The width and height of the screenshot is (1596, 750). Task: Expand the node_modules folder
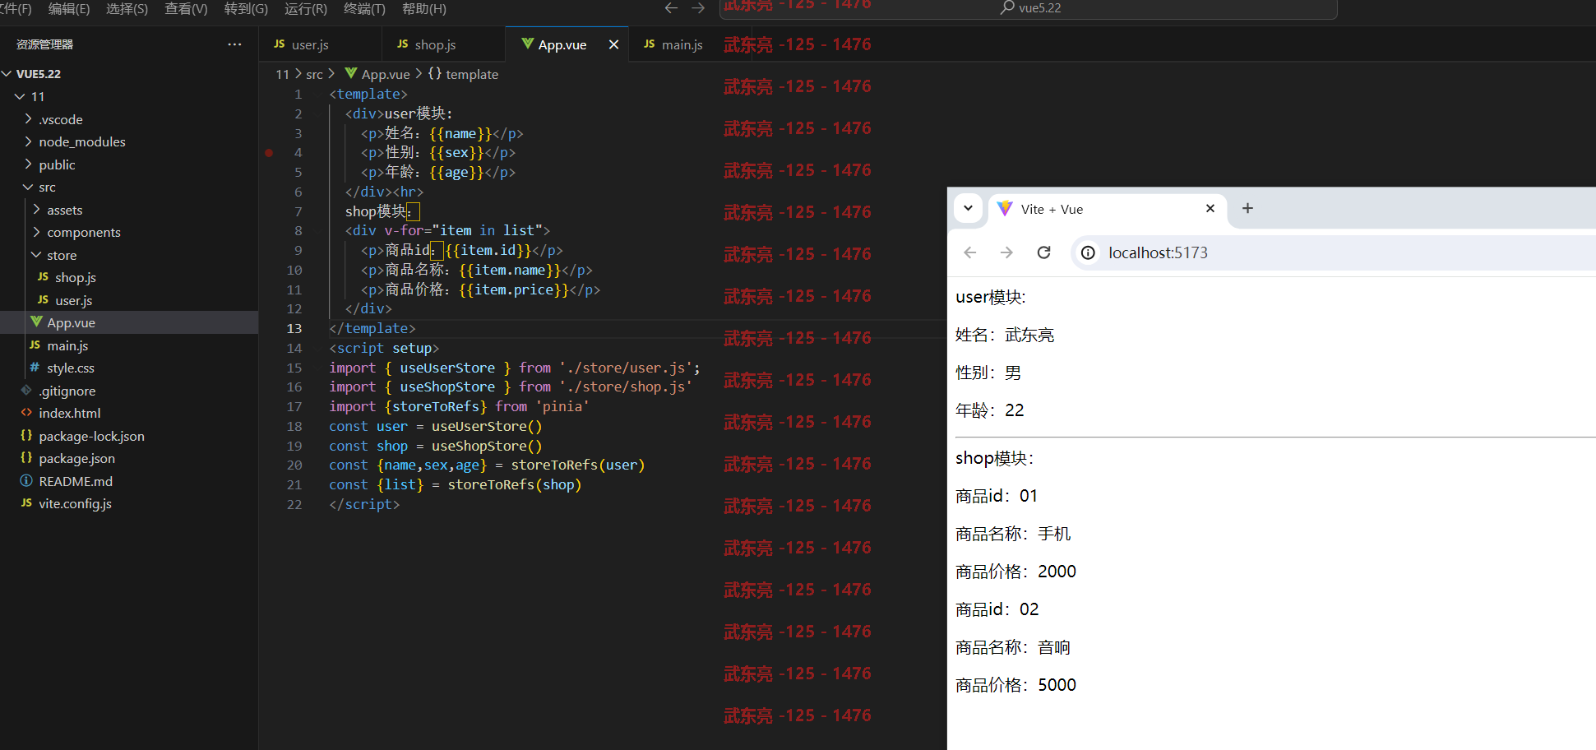129,141
